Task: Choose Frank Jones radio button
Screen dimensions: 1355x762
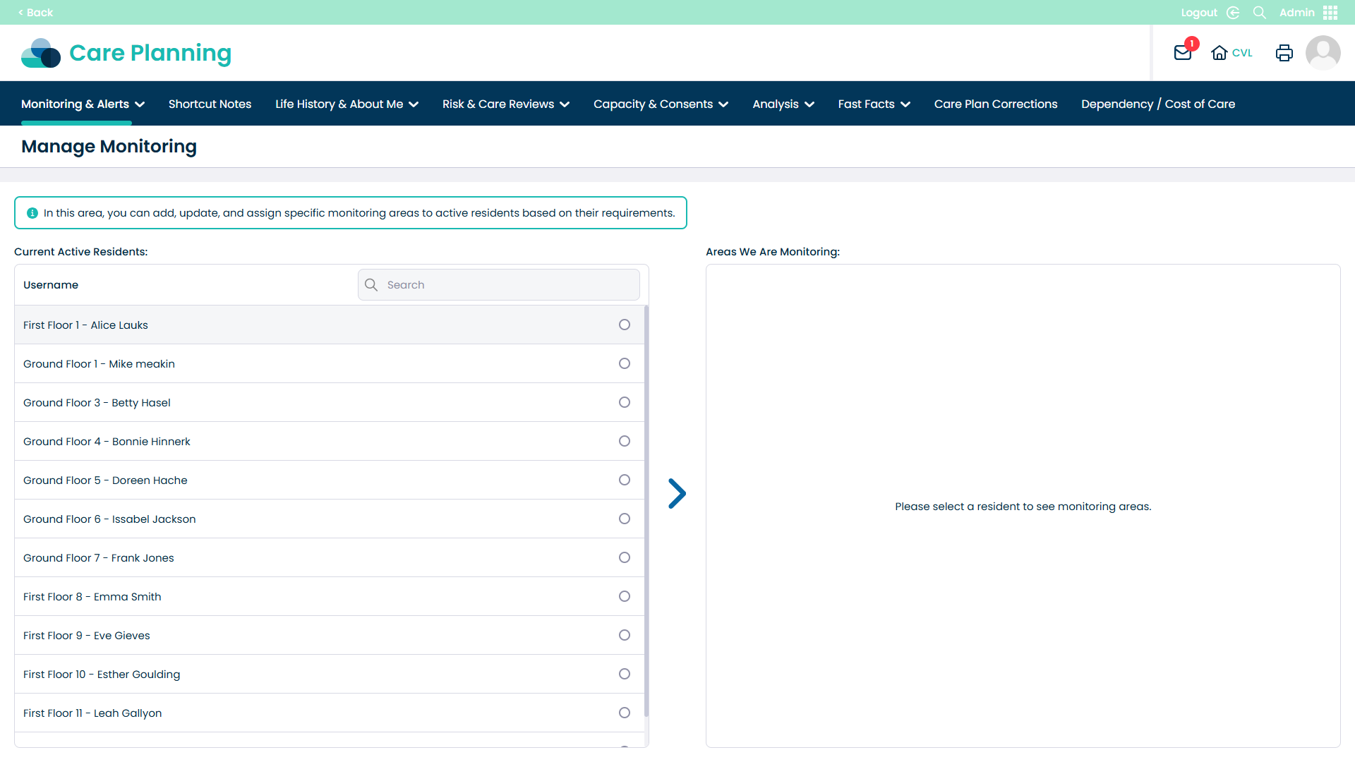Action: point(624,557)
